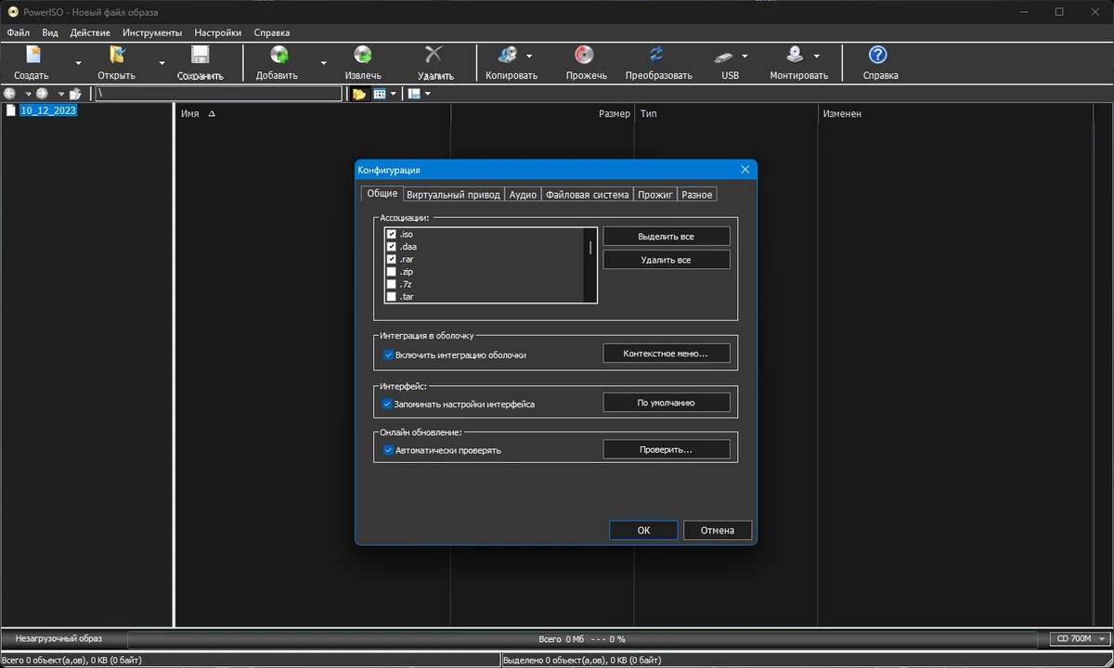The height and width of the screenshot is (668, 1114).
Task: Click the view mode grid icon
Action: click(380, 94)
